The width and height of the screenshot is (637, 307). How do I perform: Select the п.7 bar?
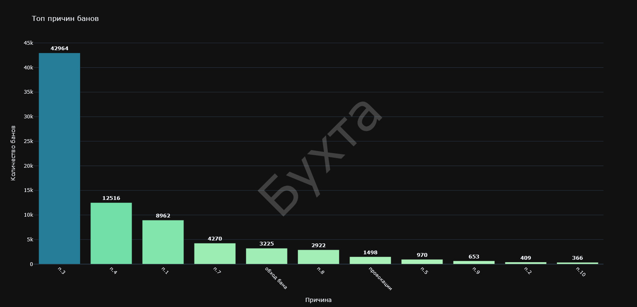click(215, 253)
